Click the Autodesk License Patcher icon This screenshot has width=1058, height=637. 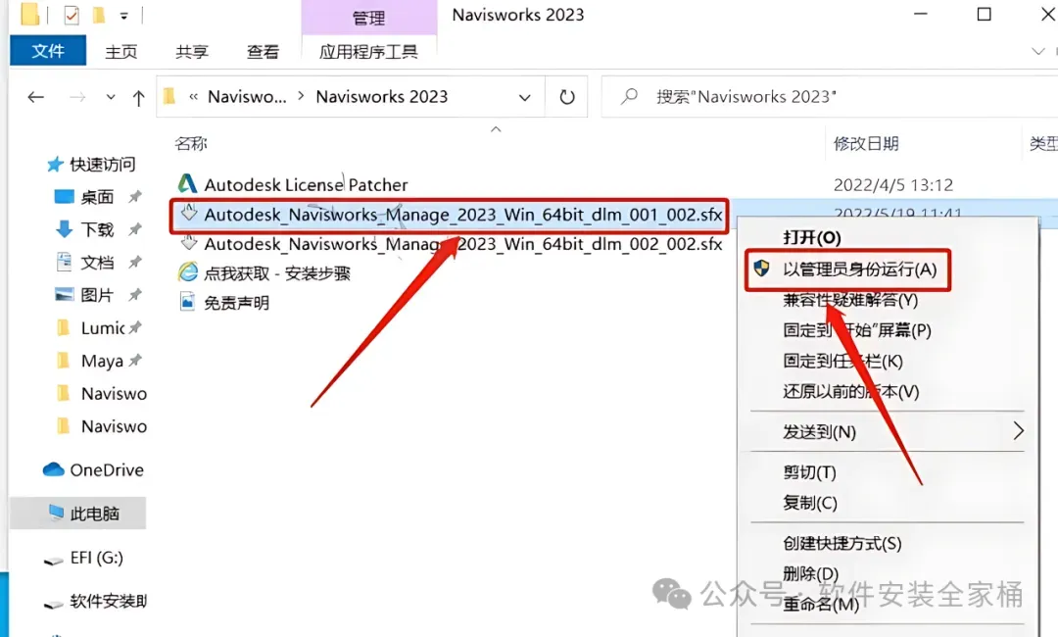[x=187, y=183]
